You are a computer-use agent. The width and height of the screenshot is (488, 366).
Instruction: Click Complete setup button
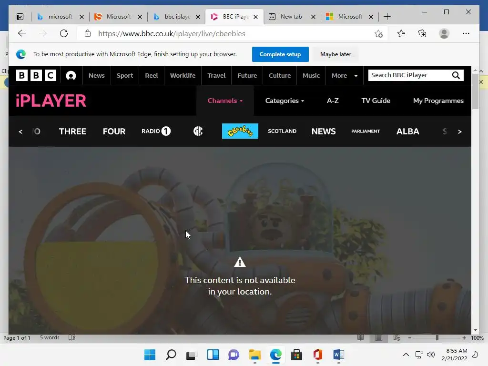coord(280,54)
